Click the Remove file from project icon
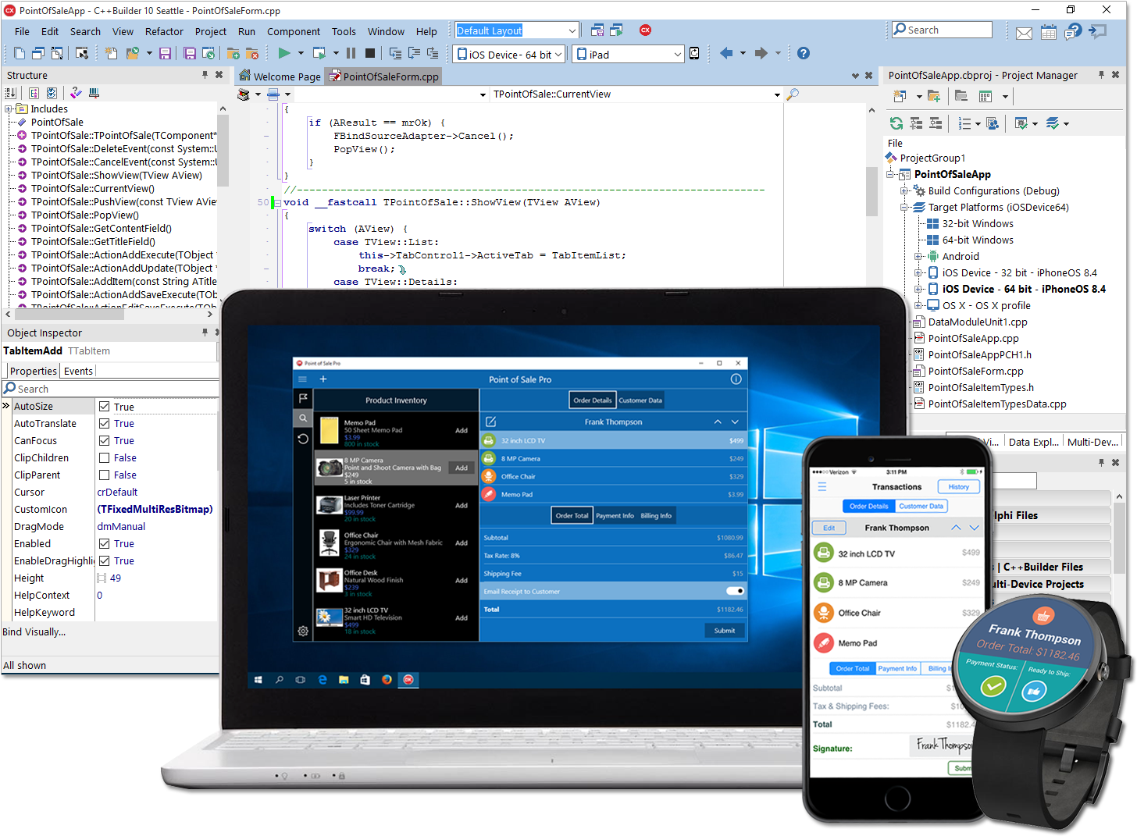This screenshot has width=1137, height=836. (x=251, y=54)
